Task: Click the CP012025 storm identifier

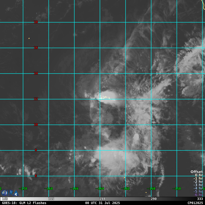Action: pos(195,203)
